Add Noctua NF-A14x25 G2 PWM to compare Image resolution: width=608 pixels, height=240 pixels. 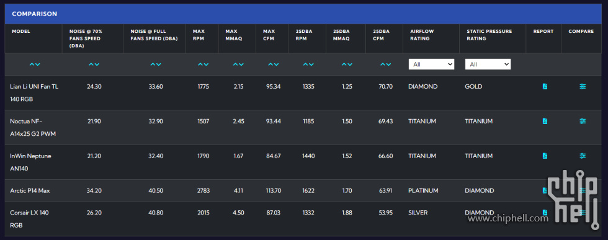[583, 122]
